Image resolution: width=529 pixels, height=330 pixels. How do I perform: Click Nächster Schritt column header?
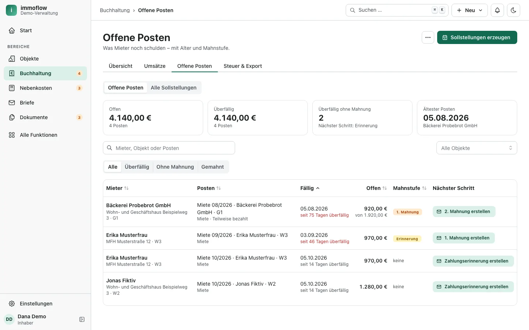(453, 188)
